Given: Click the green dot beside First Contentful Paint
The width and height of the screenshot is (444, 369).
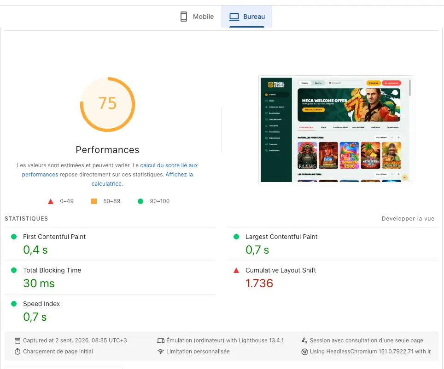Looking at the screenshot, I should click(x=14, y=237).
